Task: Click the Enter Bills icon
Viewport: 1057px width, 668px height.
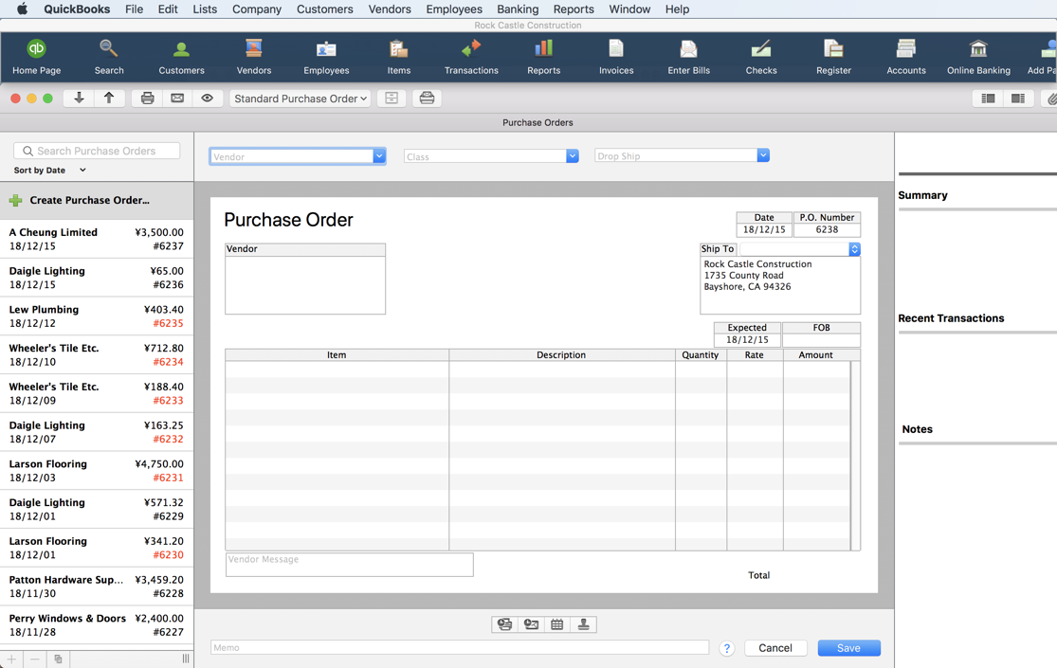Action: (x=687, y=56)
